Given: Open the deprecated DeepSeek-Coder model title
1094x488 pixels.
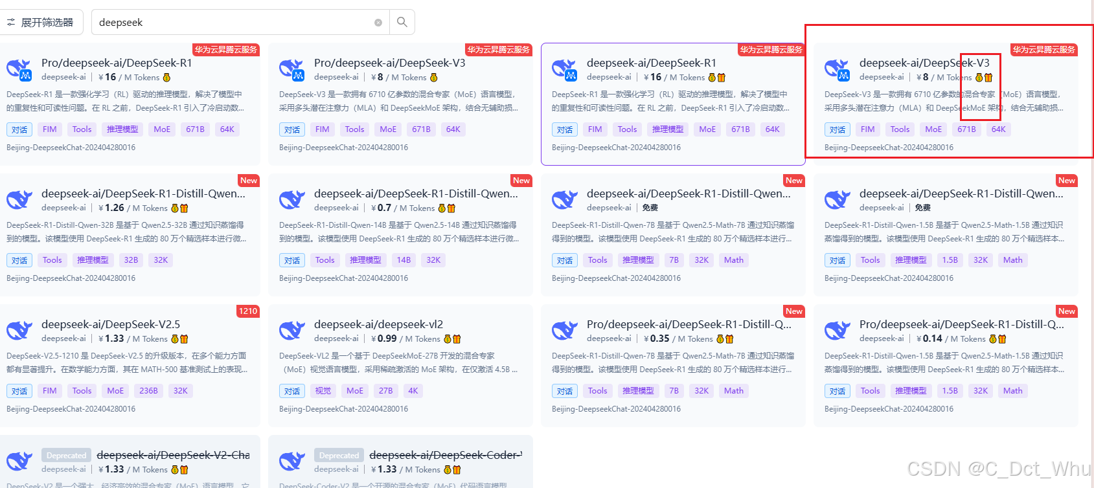Looking at the screenshot, I should pyautogui.click(x=446, y=455).
